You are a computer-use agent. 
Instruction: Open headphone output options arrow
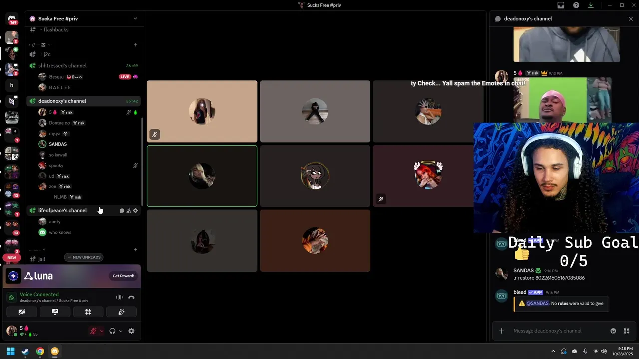click(x=121, y=331)
